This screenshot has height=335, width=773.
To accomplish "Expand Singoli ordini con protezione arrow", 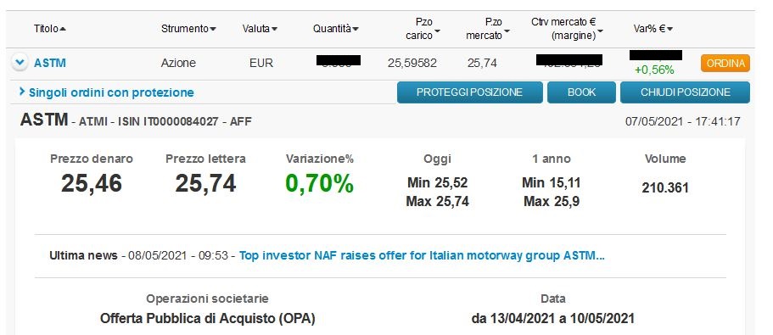I will 22,92.
